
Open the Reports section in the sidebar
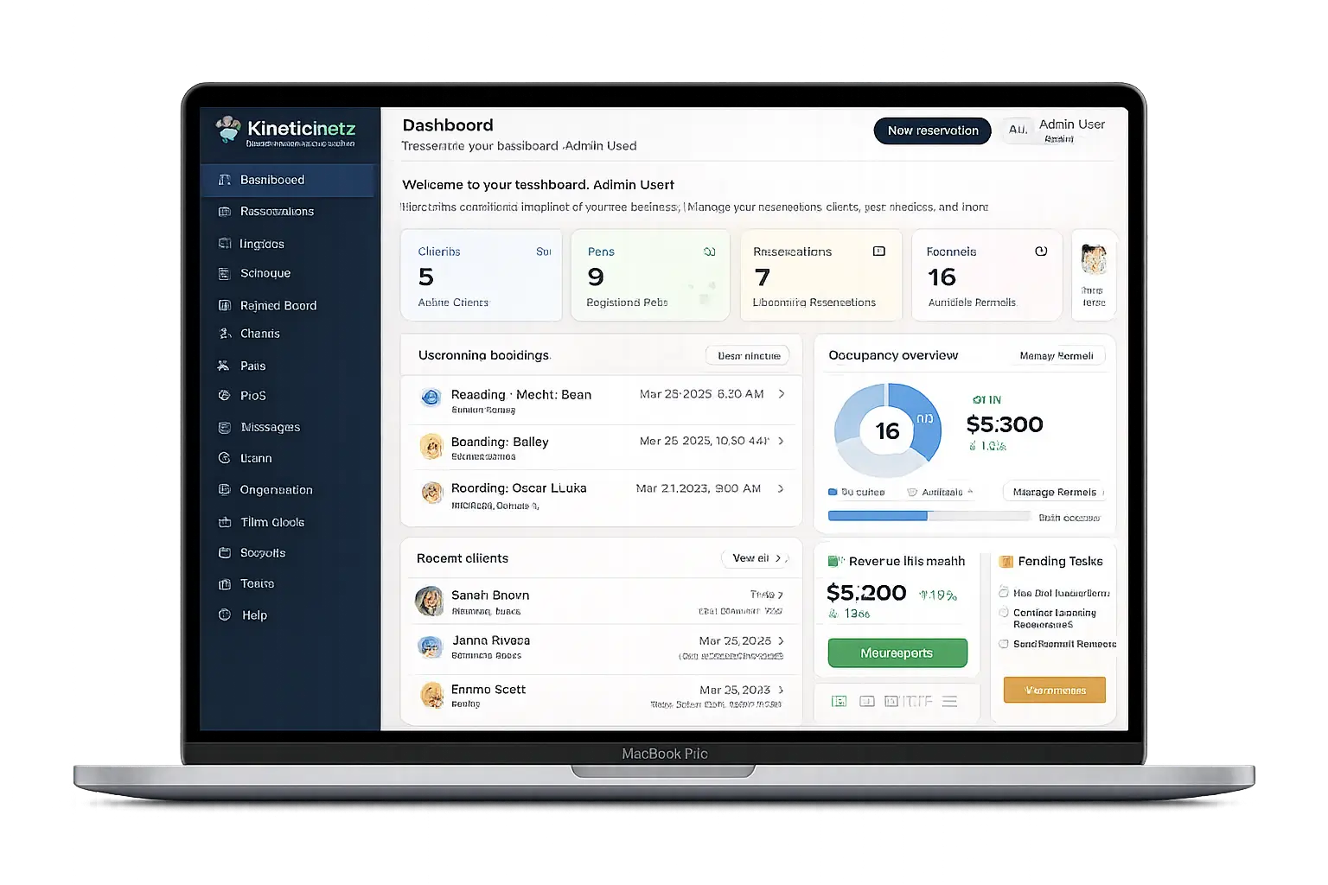[x=224, y=552]
